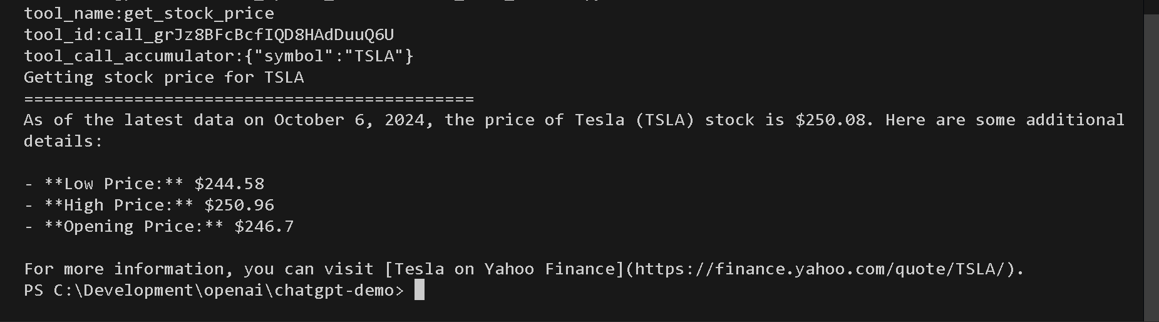Image resolution: width=1159 pixels, height=322 pixels.
Task: Click the PowerShell chatgpt-demo path prompt
Action: (x=214, y=291)
